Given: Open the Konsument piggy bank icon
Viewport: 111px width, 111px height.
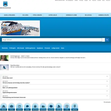Looking at the screenshot, I should pyautogui.click(x=51, y=107).
